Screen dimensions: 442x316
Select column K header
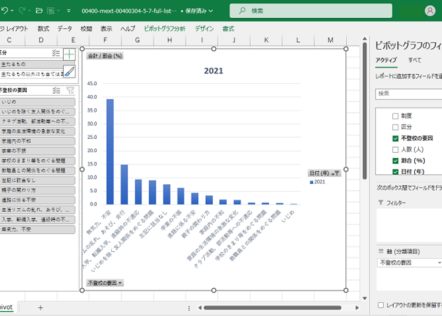(x=266, y=40)
